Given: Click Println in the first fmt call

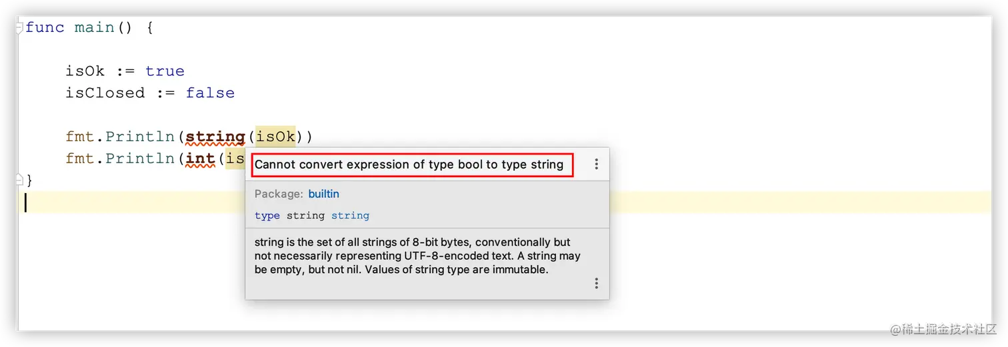Looking at the screenshot, I should click(141, 137).
